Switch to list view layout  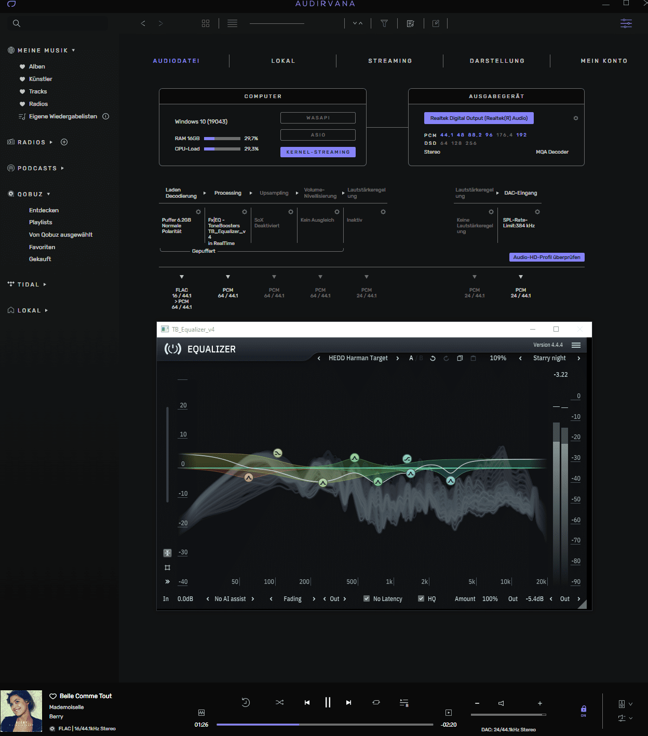(x=232, y=23)
